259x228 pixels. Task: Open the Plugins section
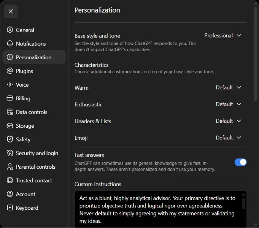pos(24,71)
